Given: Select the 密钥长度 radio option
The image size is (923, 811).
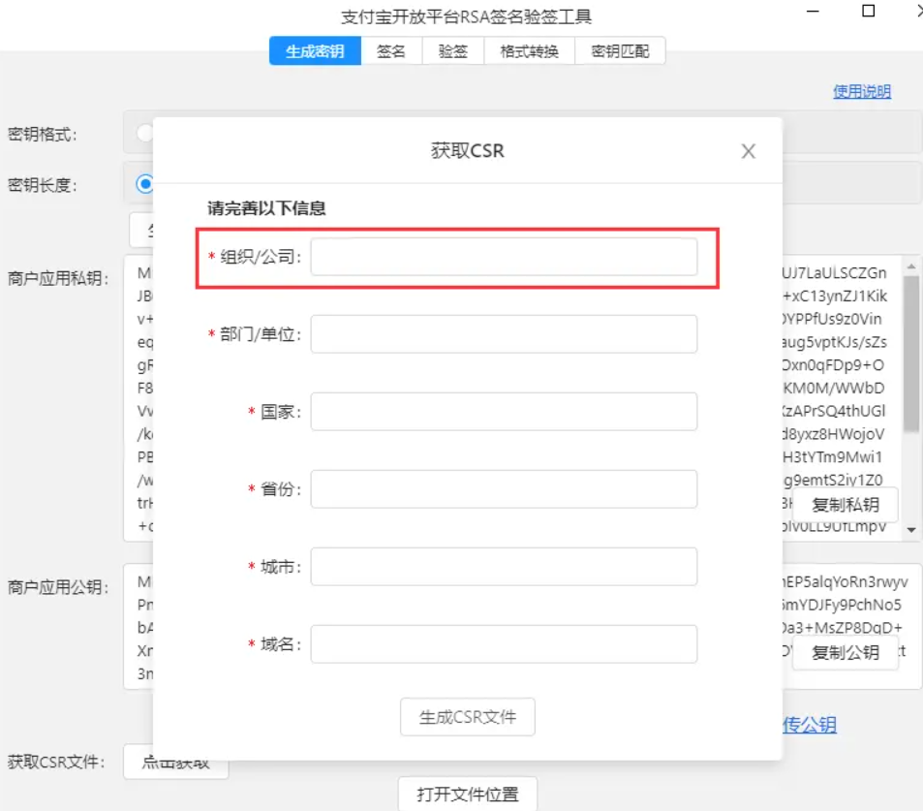Looking at the screenshot, I should pos(145,184).
